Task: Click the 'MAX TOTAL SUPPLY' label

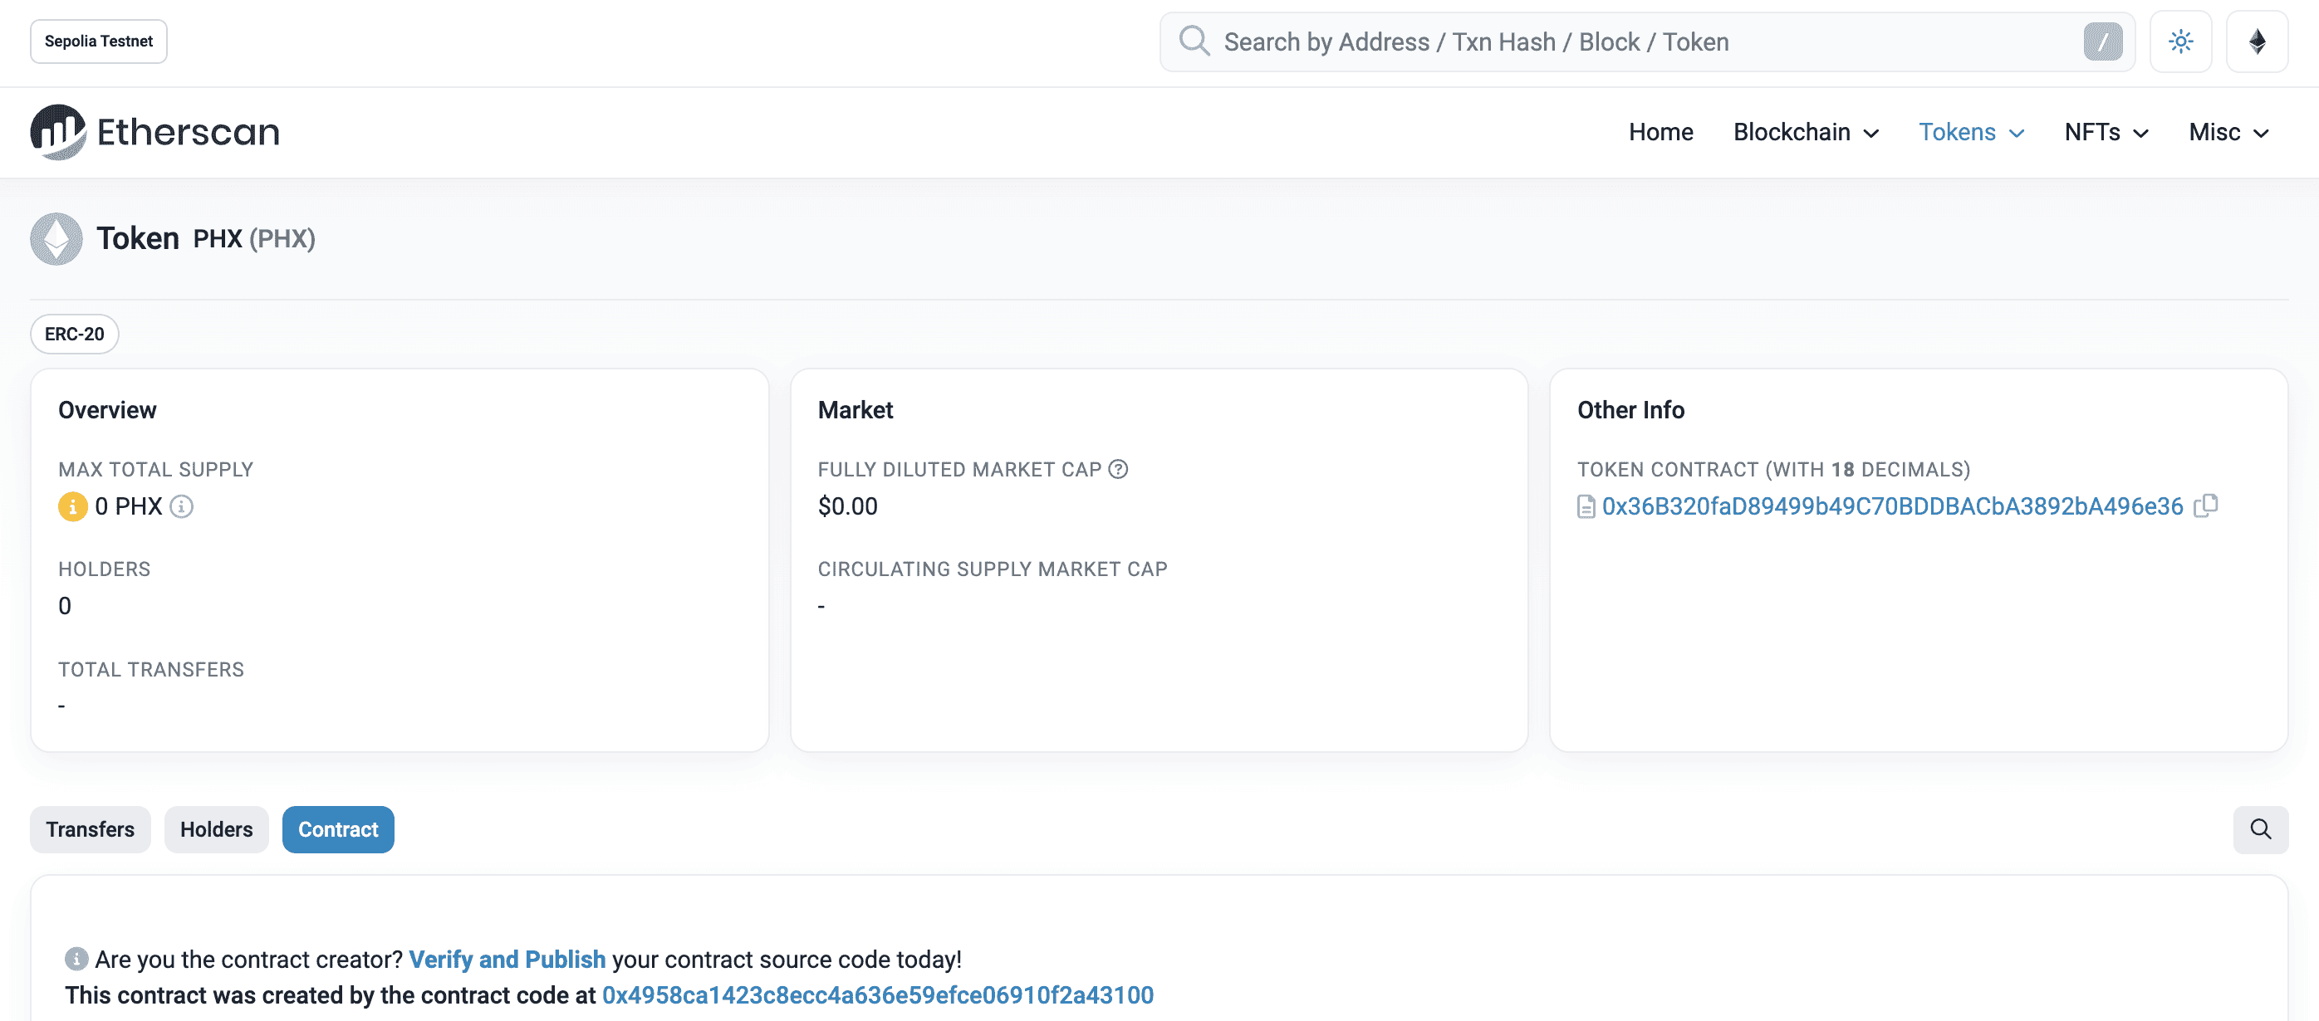Action: [x=156, y=469]
